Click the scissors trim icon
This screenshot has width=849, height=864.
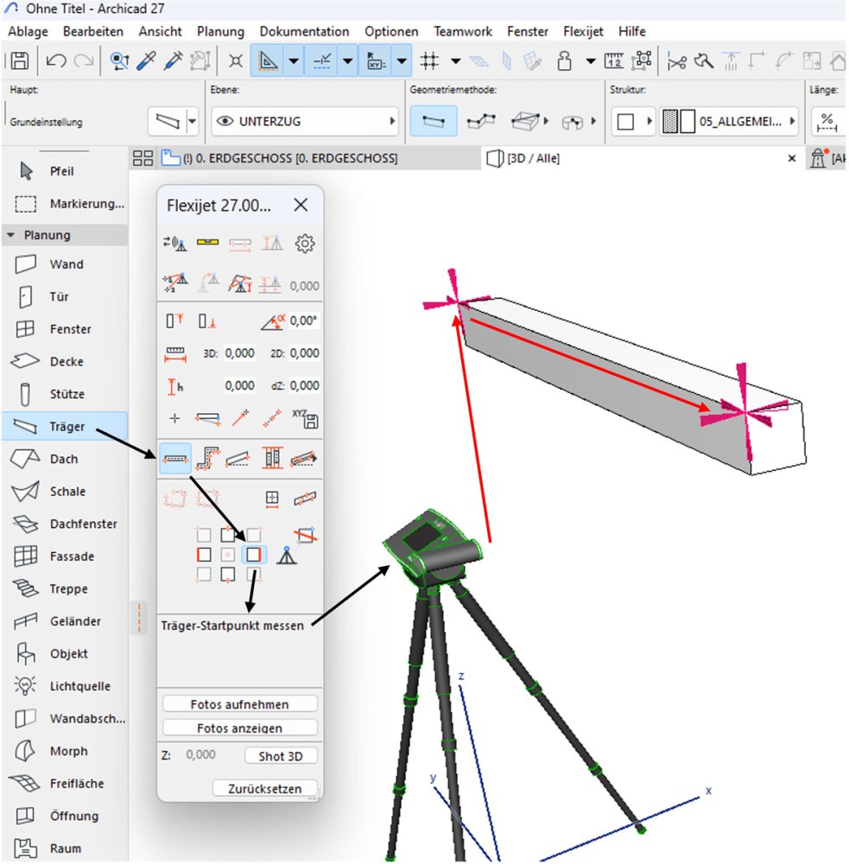[x=676, y=60]
